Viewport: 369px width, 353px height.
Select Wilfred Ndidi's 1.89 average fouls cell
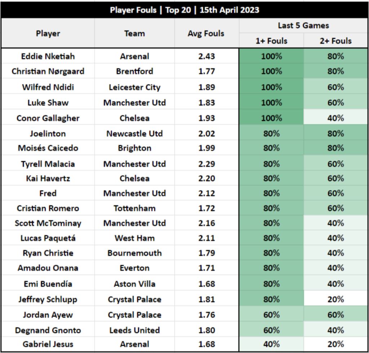click(206, 87)
